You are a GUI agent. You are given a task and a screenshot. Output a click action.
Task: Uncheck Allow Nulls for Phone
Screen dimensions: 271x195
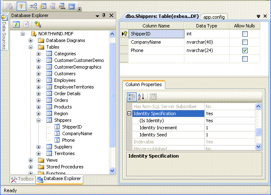245,51
